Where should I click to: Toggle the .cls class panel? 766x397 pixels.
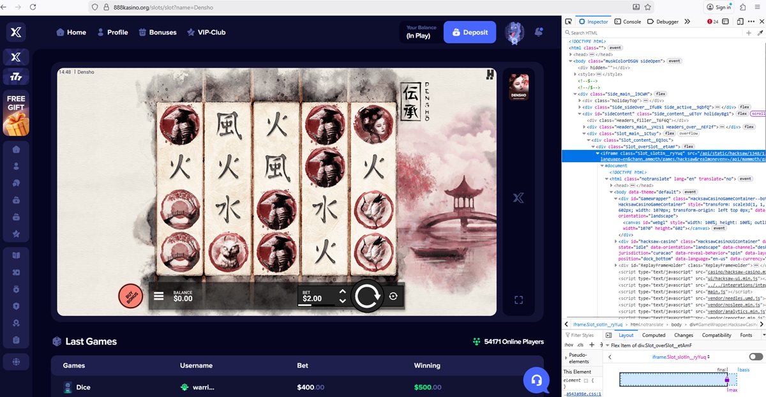tap(580, 345)
